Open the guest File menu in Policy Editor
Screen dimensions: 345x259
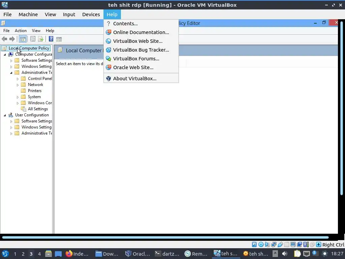(x=6, y=31)
